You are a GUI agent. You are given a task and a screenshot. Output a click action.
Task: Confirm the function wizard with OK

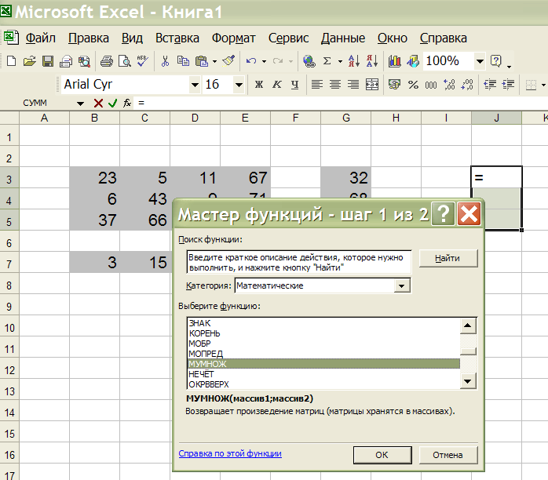point(382,455)
